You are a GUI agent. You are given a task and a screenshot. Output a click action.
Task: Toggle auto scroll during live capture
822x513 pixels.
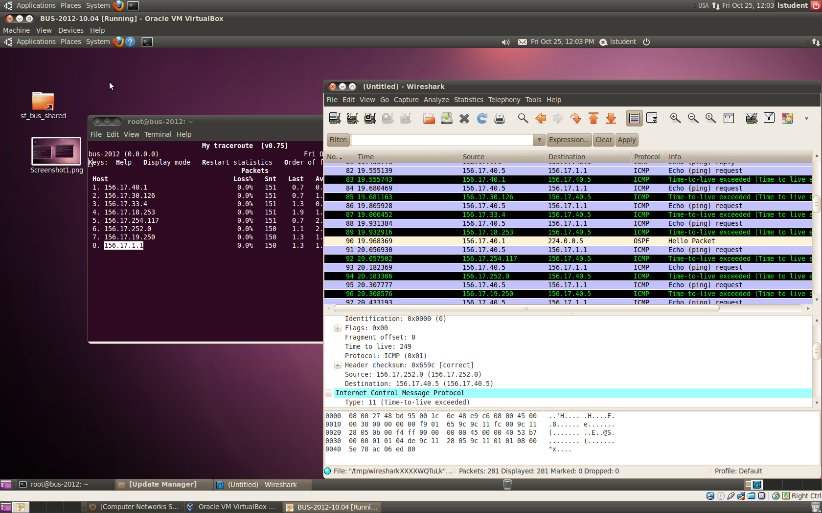[x=652, y=118]
